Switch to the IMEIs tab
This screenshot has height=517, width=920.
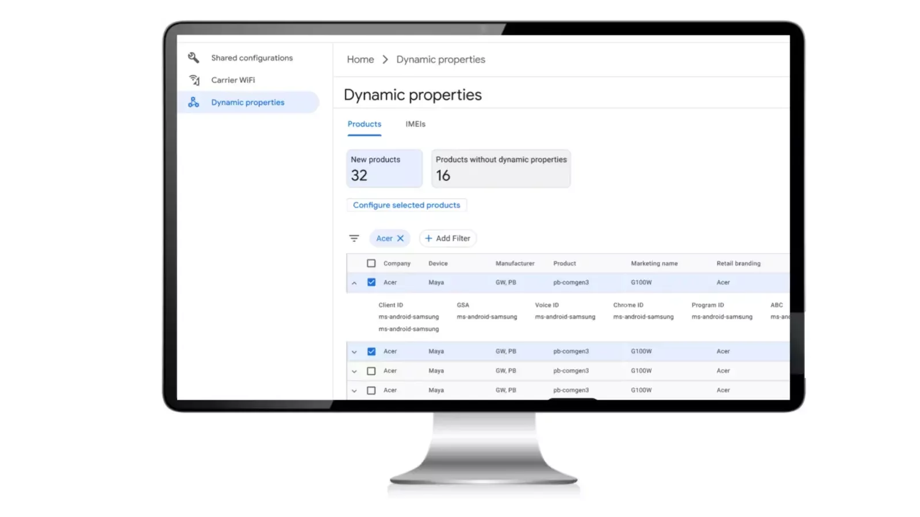415,124
